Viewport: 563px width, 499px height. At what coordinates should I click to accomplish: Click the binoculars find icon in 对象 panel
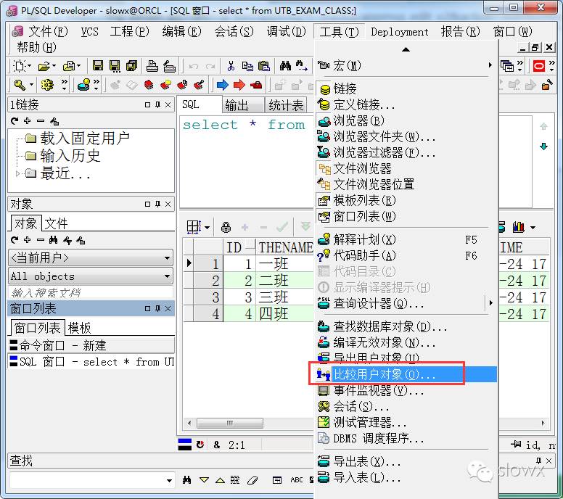click(54, 240)
